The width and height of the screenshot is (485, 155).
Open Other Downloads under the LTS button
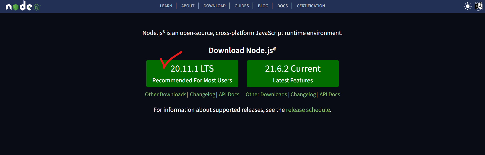coord(165,94)
